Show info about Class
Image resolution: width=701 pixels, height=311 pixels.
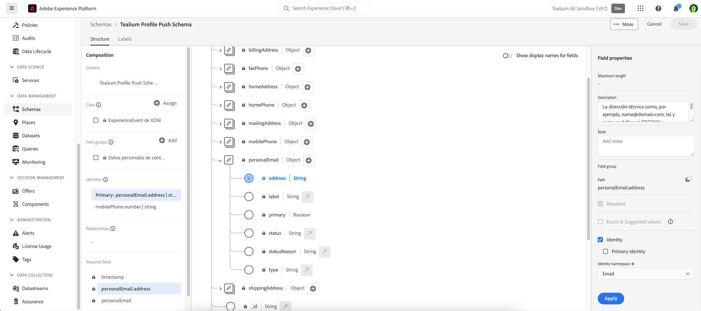pyautogui.click(x=98, y=105)
